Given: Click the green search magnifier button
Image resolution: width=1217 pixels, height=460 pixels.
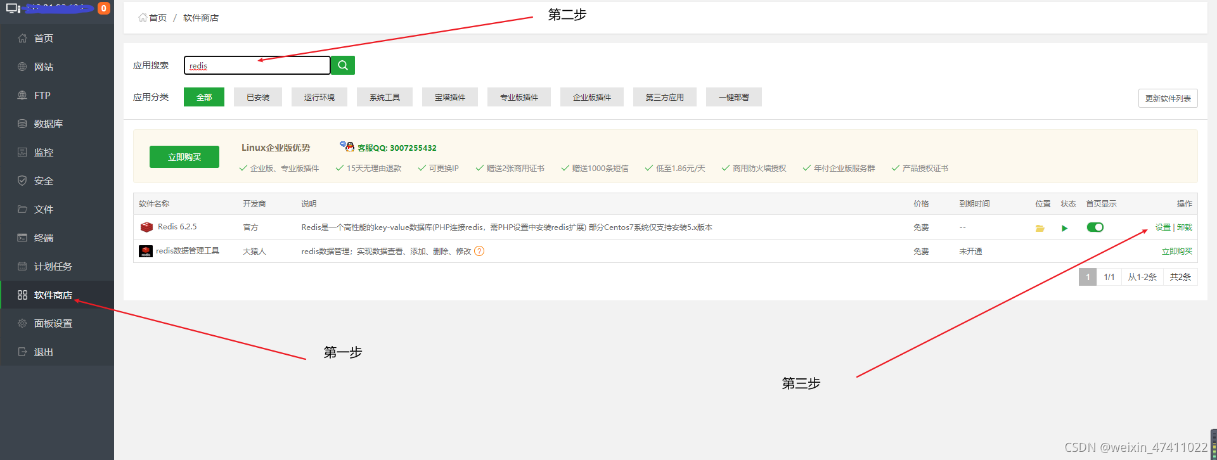Looking at the screenshot, I should pyautogui.click(x=343, y=65).
